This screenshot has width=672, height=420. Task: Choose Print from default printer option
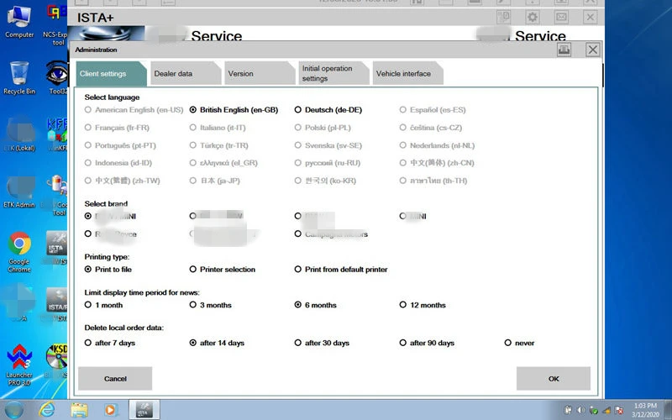[341, 269]
